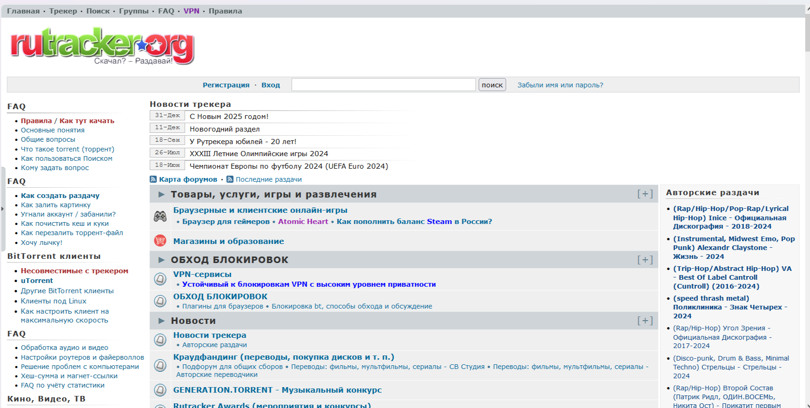Open Правила link in sidebar FAQ

point(36,121)
